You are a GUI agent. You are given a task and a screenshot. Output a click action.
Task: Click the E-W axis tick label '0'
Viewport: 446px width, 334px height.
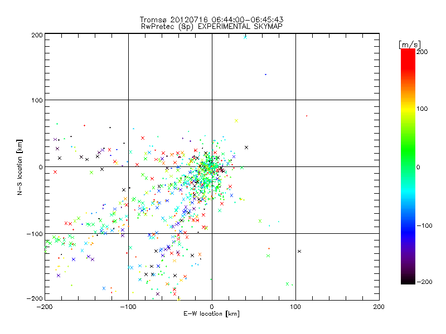point(212,307)
